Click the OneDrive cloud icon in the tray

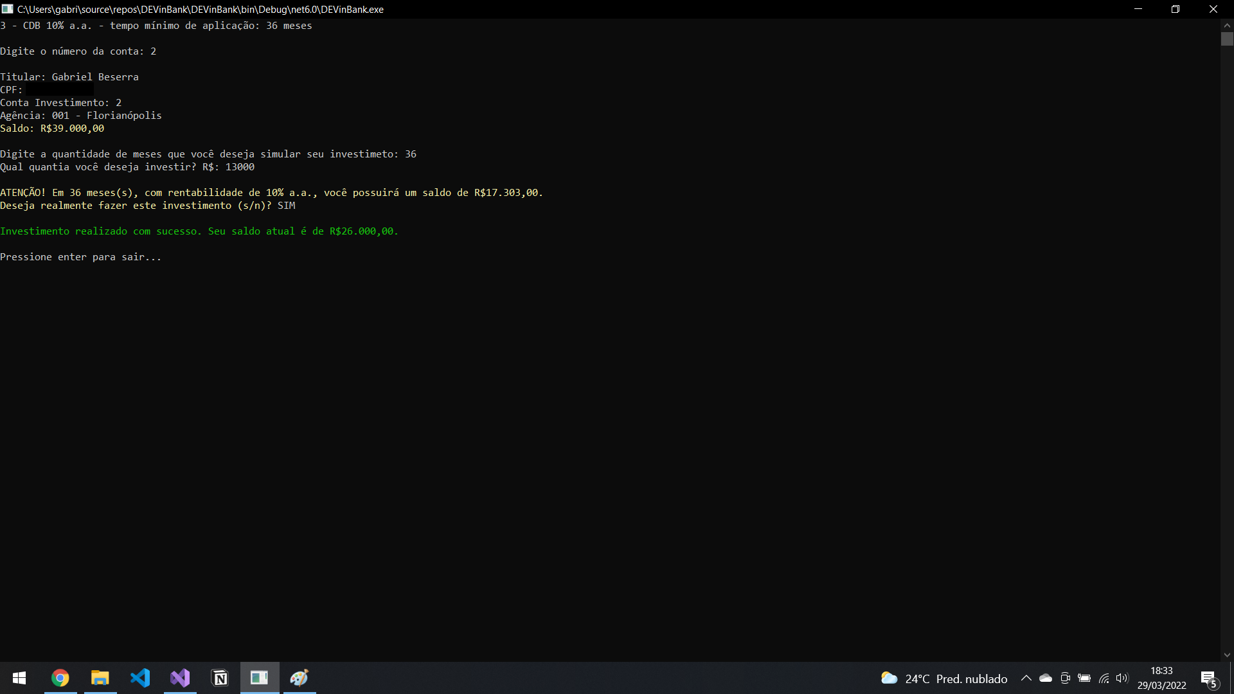pyautogui.click(x=1046, y=678)
